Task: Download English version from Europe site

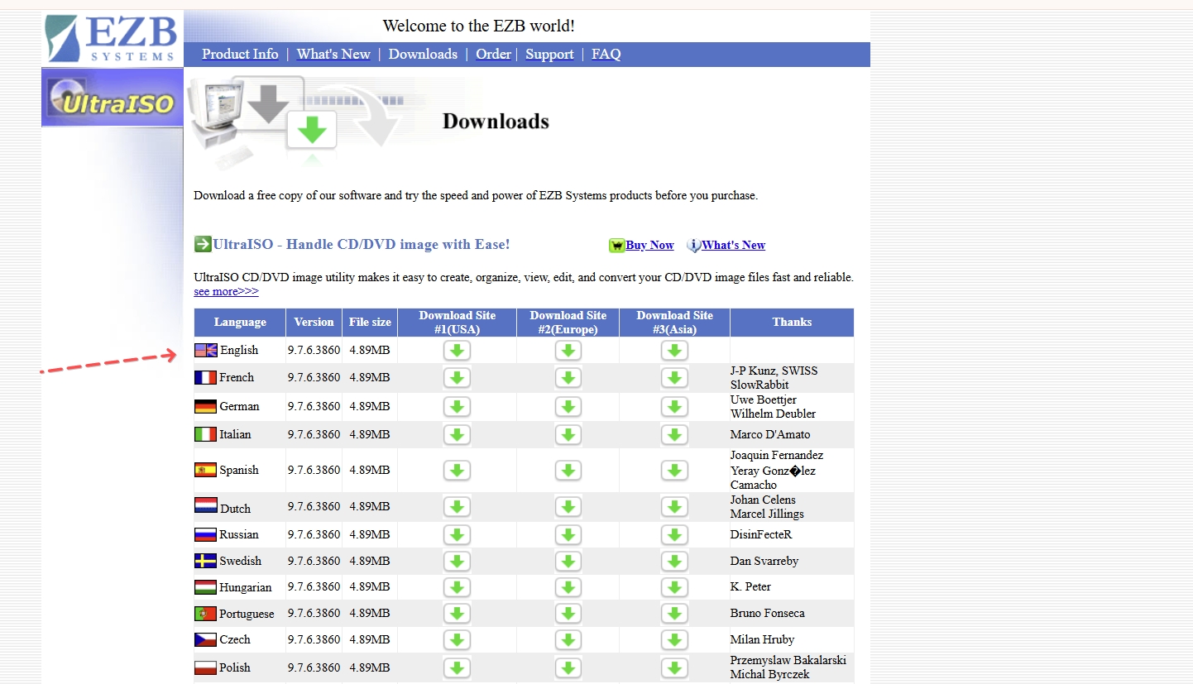Action: [568, 351]
